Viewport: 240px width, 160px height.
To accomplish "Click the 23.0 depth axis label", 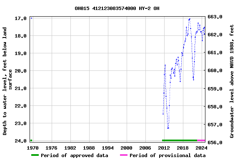I will tap(20, 123).
